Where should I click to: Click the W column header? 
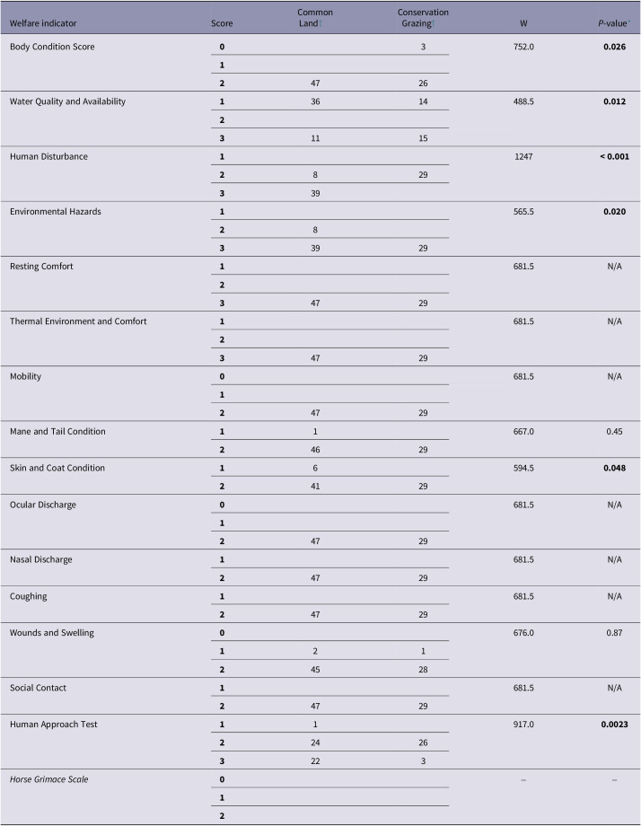(523, 23)
